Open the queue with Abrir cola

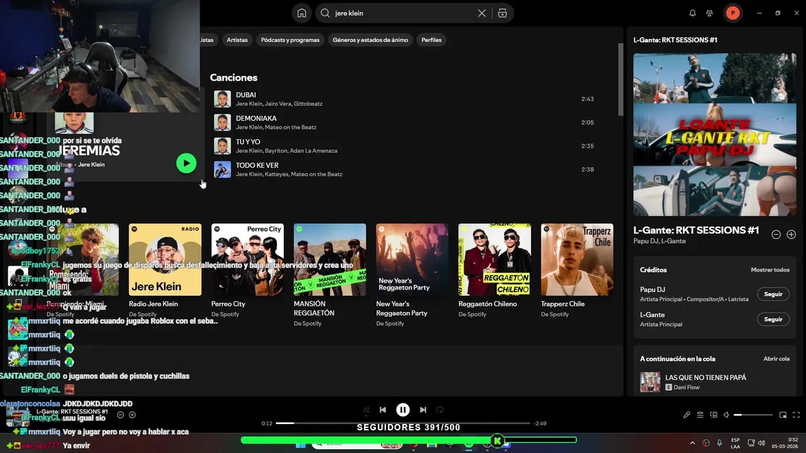click(776, 359)
